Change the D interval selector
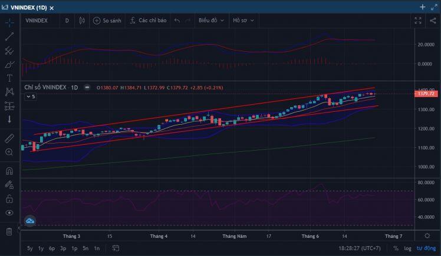 pyautogui.click(x=67, y=21)
